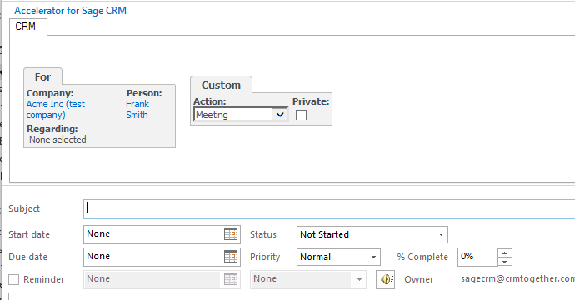575x300 pixels.
Task: Select the Custom panel tab
Action: coord(221,85)
